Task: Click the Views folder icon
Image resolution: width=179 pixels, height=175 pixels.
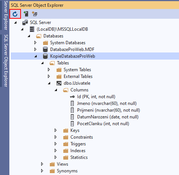Action: [52, 164]
